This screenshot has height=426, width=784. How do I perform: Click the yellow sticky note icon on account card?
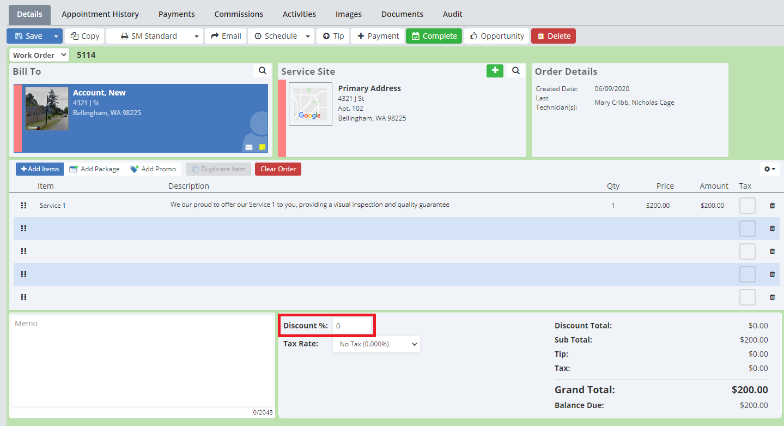[262, 147]
